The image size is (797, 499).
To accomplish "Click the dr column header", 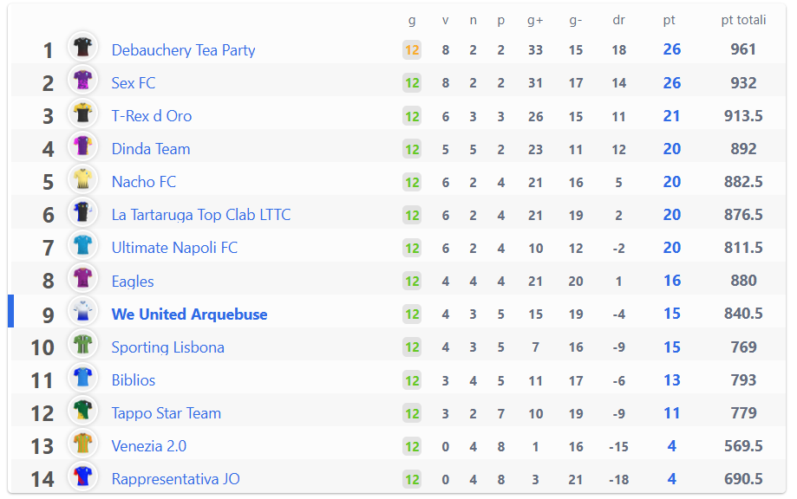I will pyautogui.click(x=618, y=20).
